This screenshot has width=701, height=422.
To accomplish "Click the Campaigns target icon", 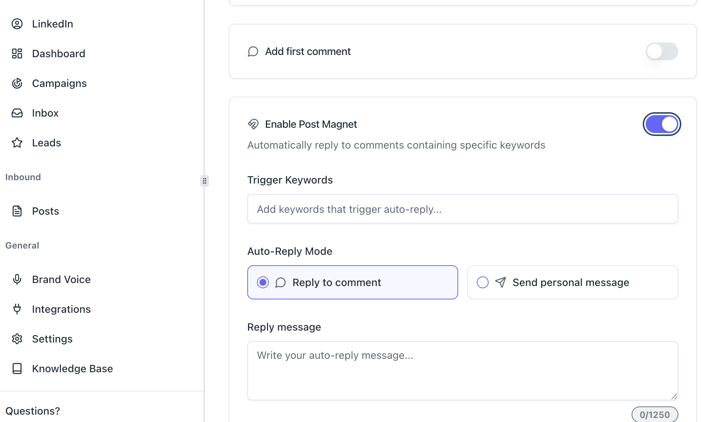I will pyautogui.click(x=17, y=83).
